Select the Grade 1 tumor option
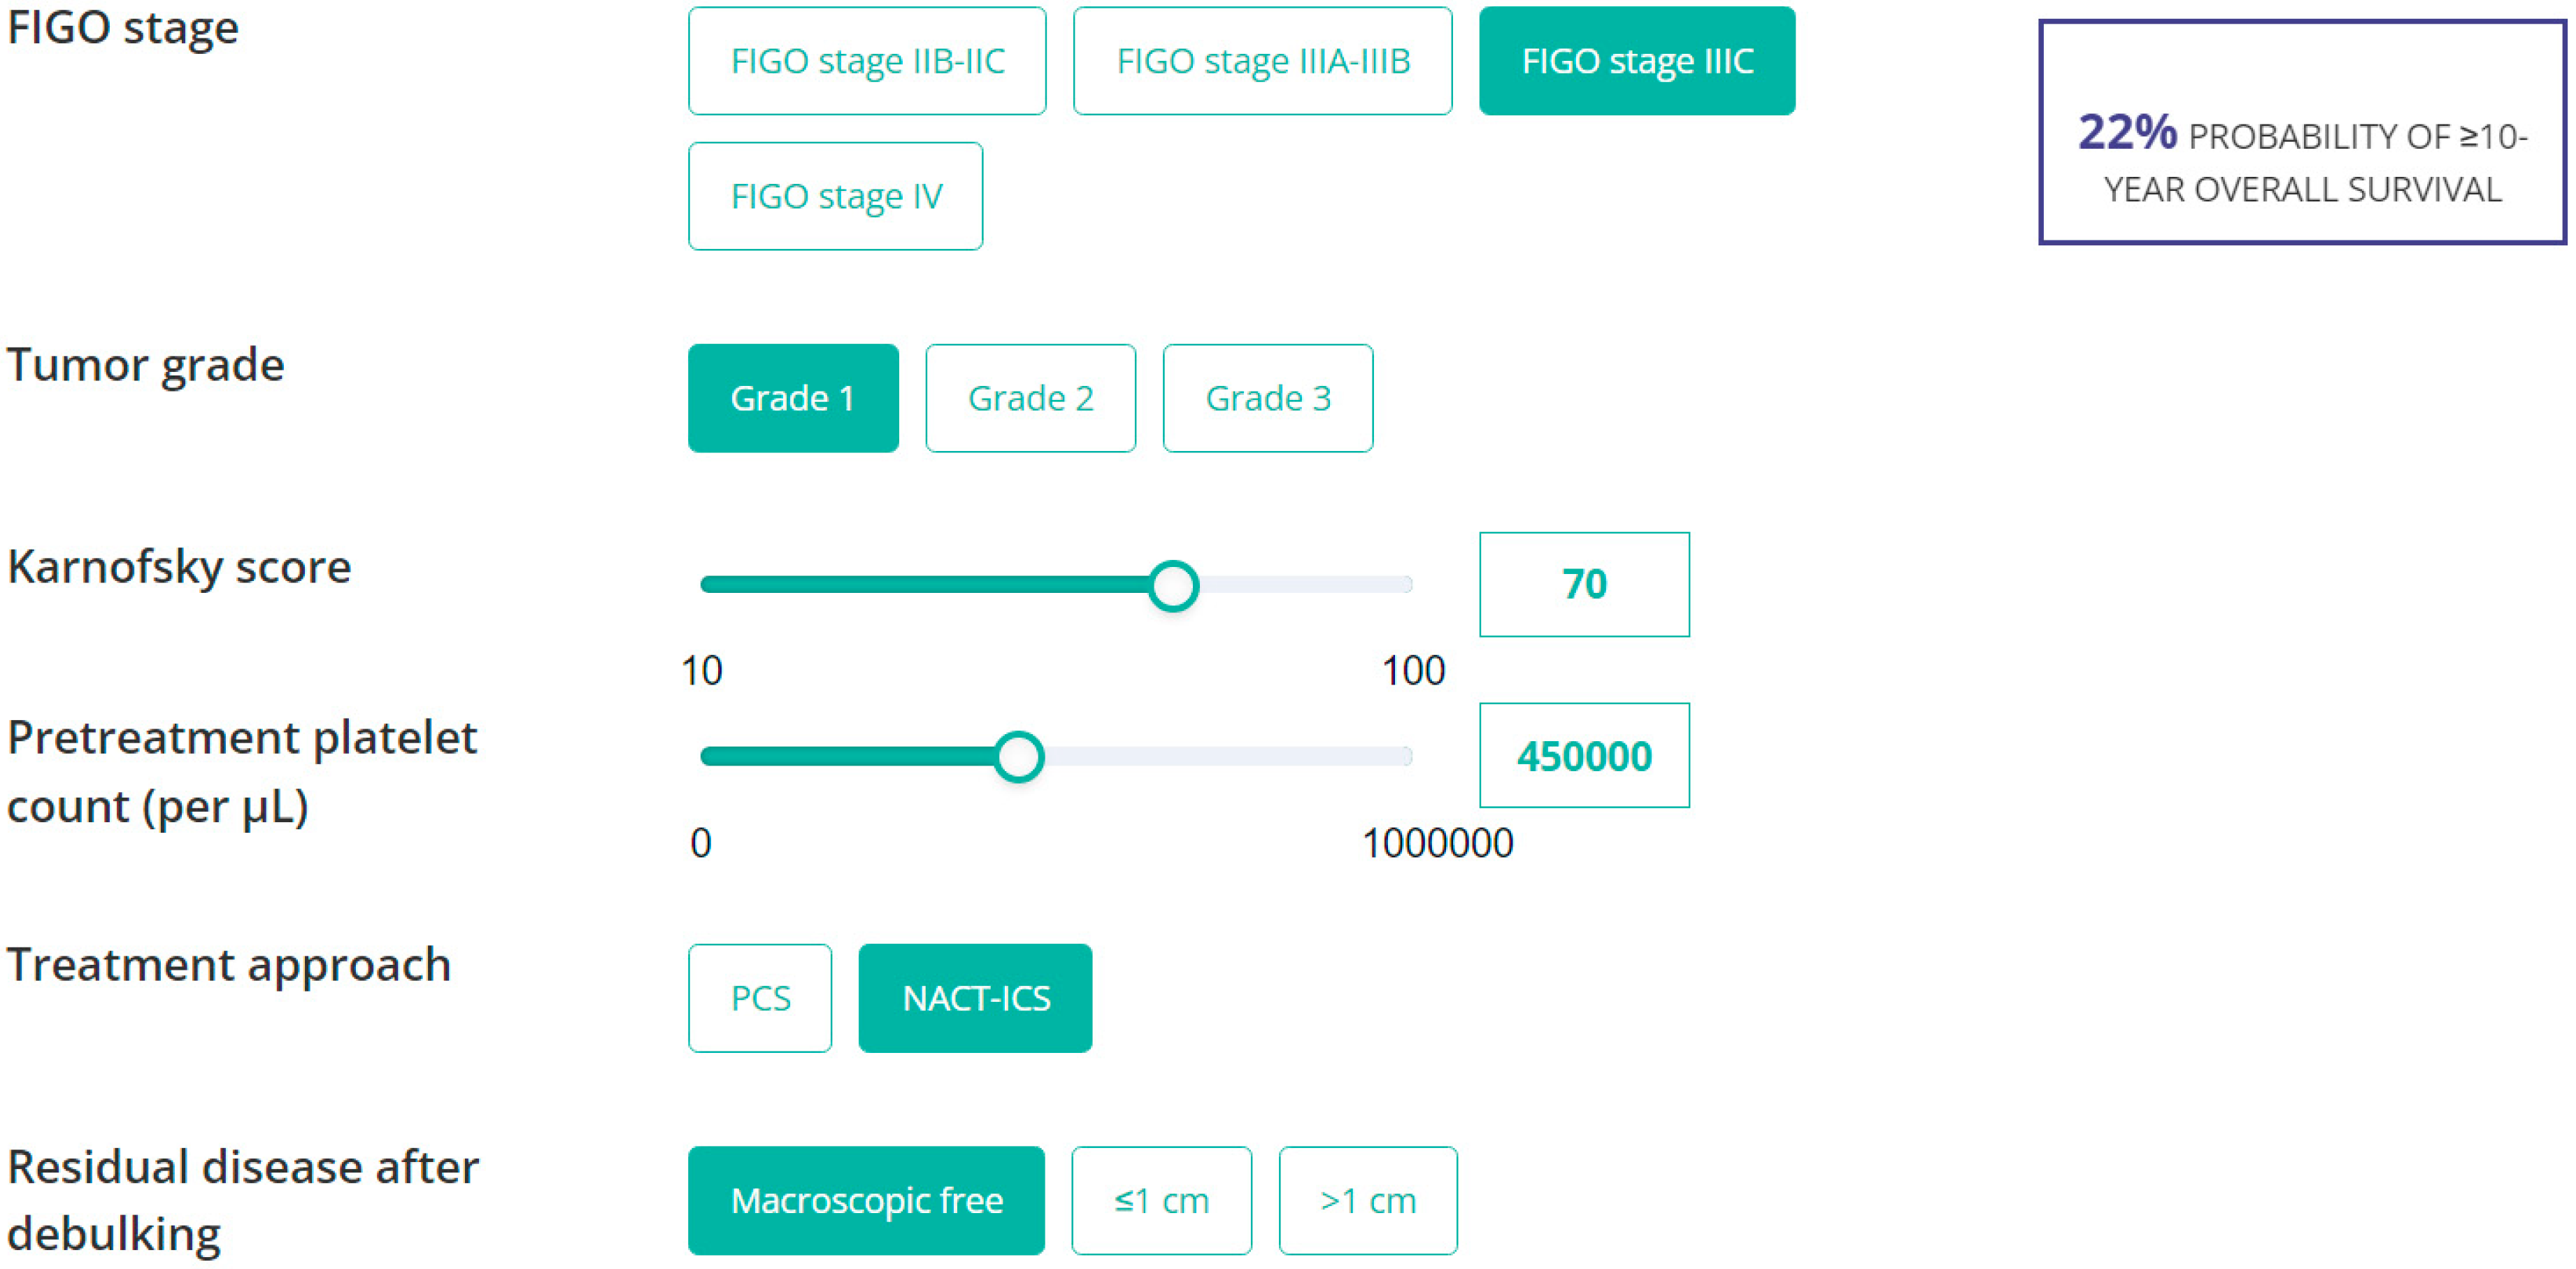 (793, 398)
